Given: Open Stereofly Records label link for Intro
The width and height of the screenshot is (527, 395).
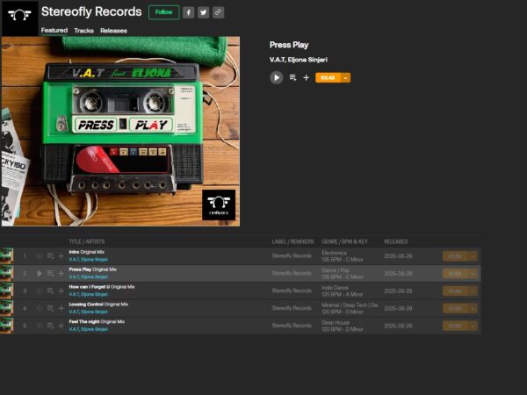Looking at the screenshot, I should click(292, 255).
